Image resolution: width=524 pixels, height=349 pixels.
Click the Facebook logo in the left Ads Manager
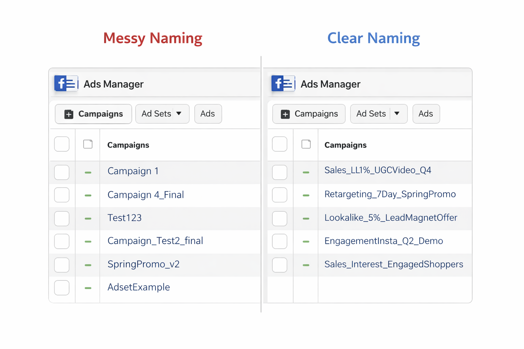tap(66, 84)
